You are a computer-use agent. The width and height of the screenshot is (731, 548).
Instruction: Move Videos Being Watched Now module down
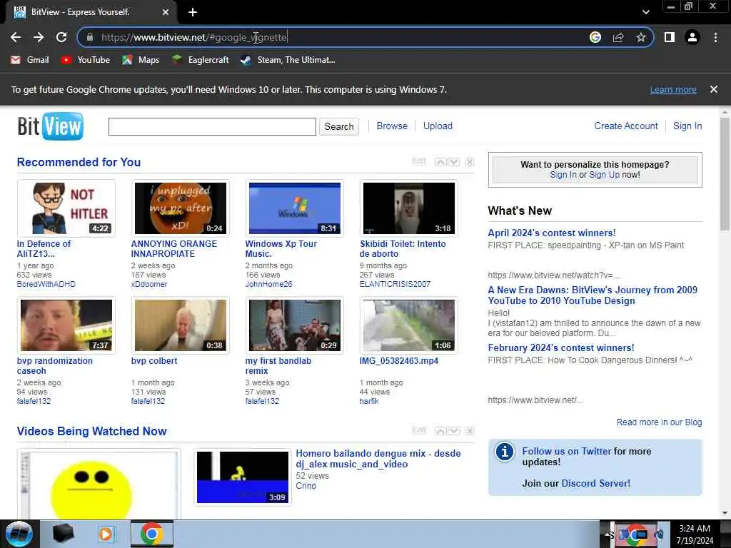(454, 430)
